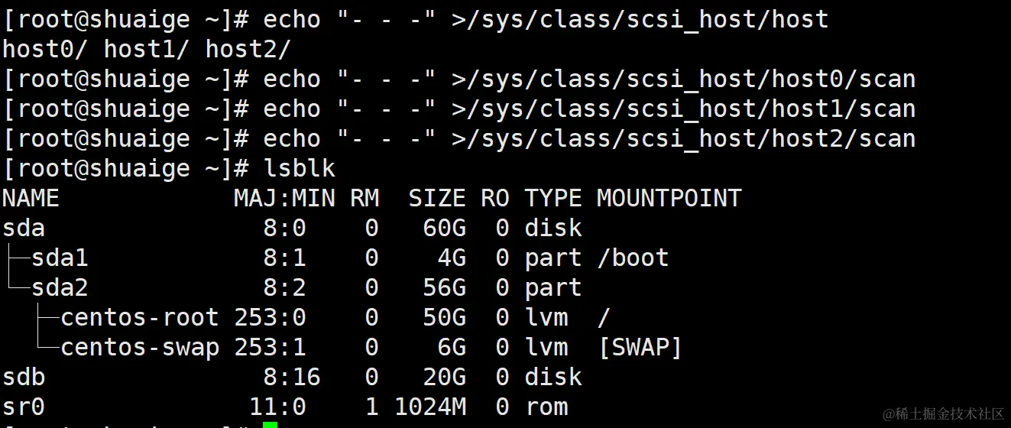This screenshot has height=428, width=1011.
Task: Click the sr0 rom device entry
Action: 24,407
